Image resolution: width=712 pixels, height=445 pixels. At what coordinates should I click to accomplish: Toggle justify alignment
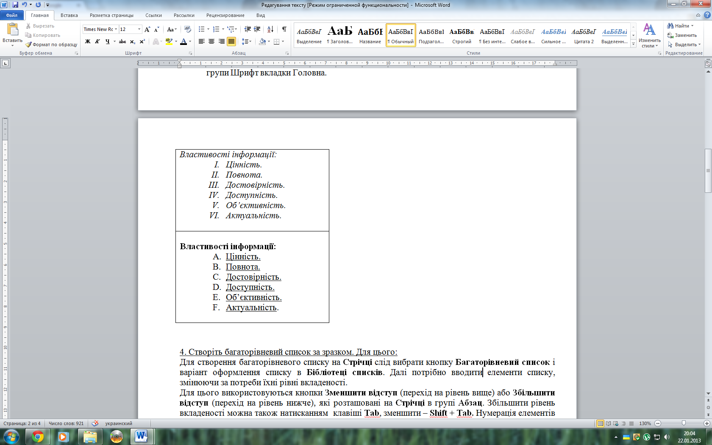(x=231, y=42)
